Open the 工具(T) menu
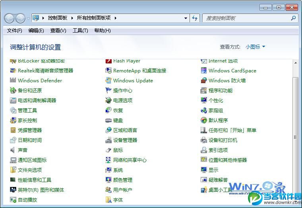The image size is (302, 208). coord(80,31)
